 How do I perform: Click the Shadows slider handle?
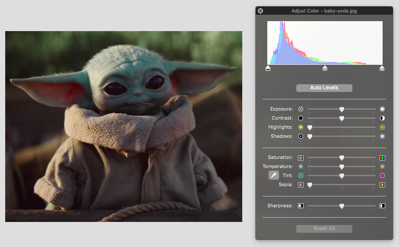(310, 137)
